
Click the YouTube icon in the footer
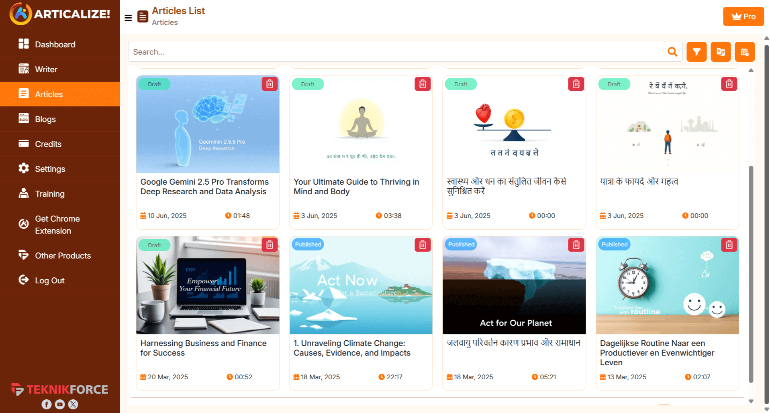click(x=59, y=405)
